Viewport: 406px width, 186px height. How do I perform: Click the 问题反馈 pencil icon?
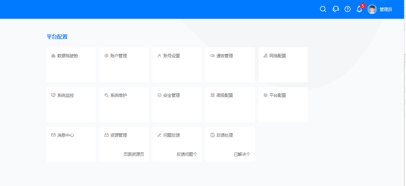[x=159, y=135]
